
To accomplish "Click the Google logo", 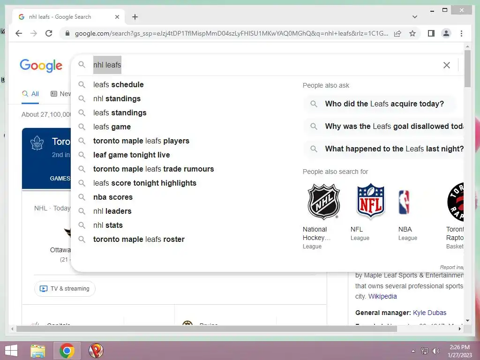I will click(x=41, y=66).
